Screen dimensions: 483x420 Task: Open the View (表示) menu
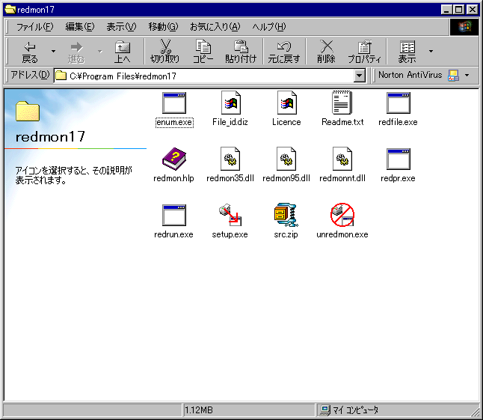point(121,27)
